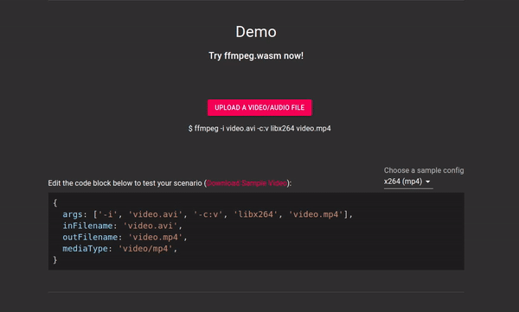
Task: Select the Choose a sample config label
Action: 424,170
